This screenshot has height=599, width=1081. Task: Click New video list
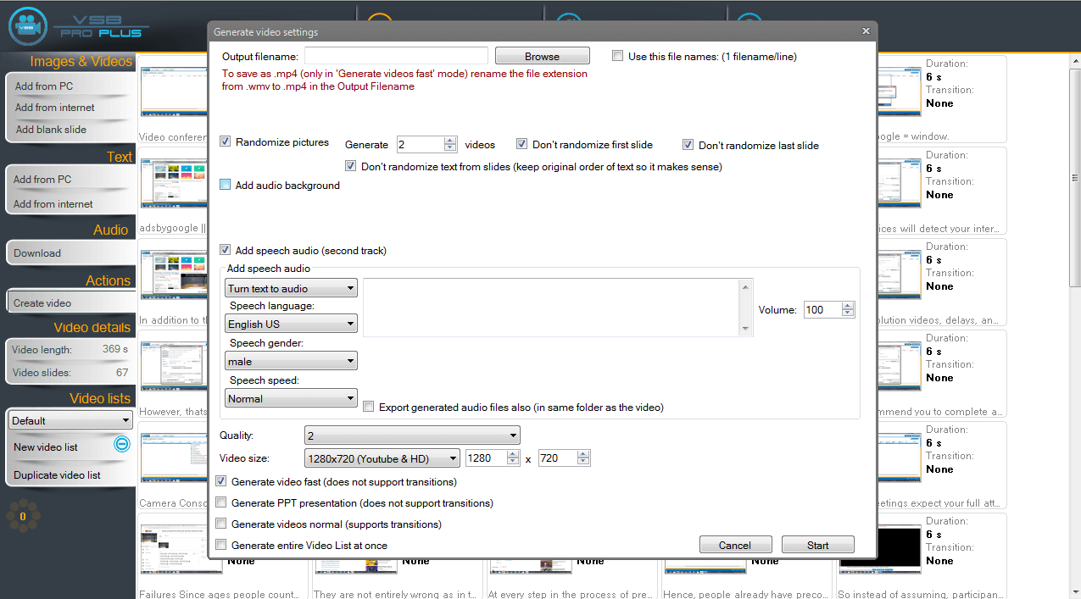pos(46,446)
